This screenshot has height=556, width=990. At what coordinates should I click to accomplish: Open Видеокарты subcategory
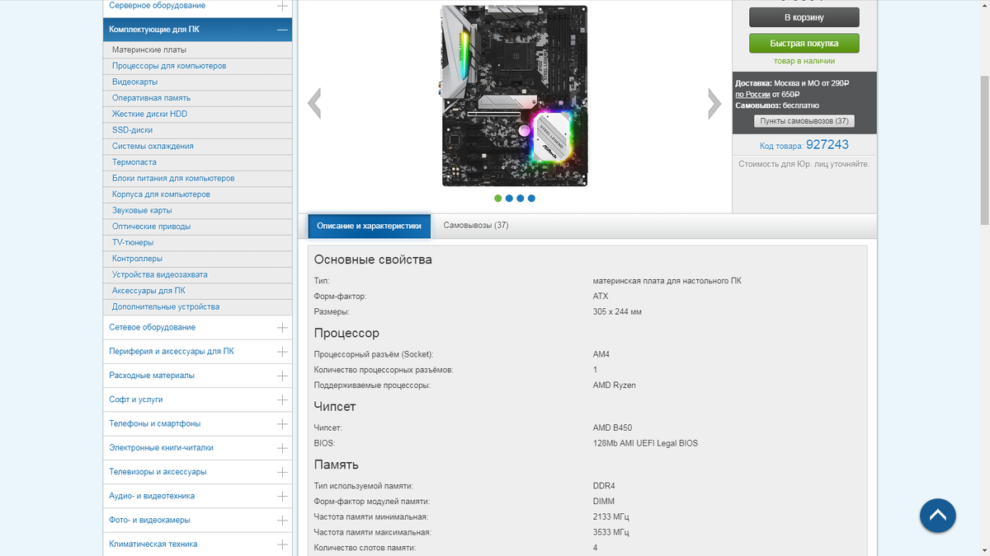[134, 82]
